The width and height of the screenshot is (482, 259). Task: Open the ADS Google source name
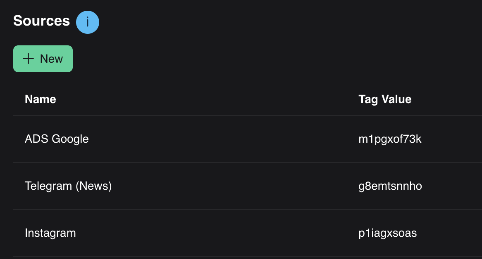[x=57, y=139]
